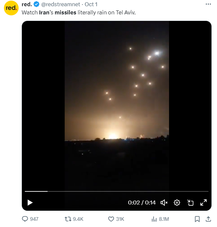Bookmark this post

(197, 219)
